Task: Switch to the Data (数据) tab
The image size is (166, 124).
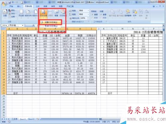Action: pyautogui.click(x=45, y=6)
